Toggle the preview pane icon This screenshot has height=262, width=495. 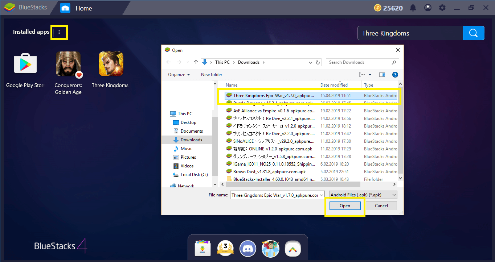(382, 75)
